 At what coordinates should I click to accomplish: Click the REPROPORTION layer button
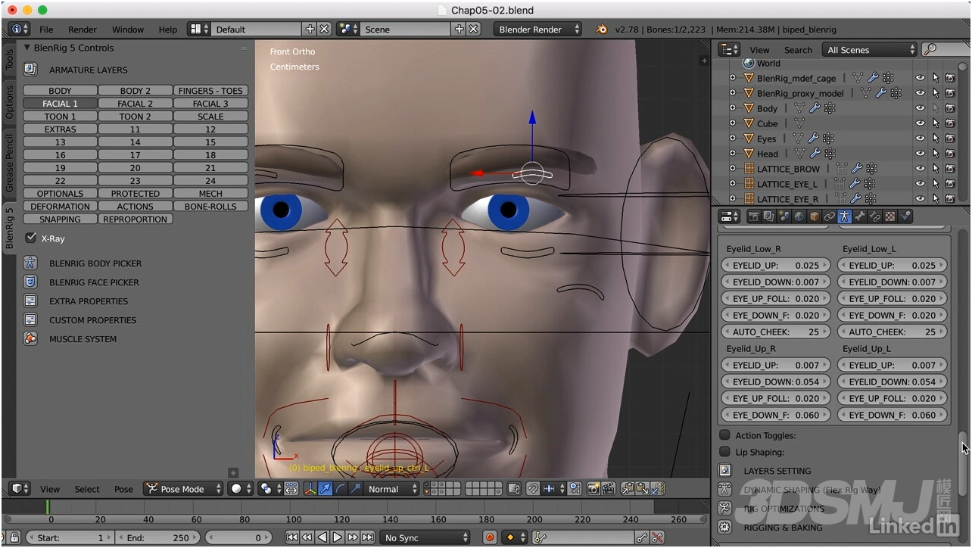135,220
